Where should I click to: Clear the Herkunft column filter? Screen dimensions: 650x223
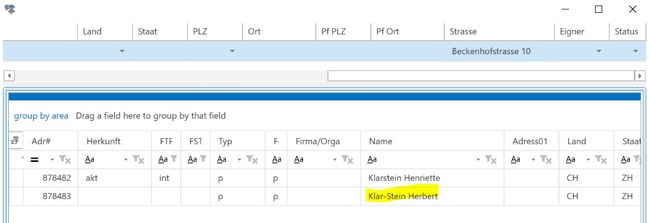(139, 160)
